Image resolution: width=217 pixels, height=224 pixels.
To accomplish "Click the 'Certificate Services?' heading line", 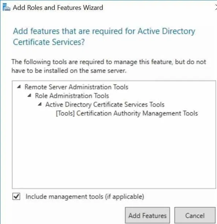I will click(x=49, y=42).
